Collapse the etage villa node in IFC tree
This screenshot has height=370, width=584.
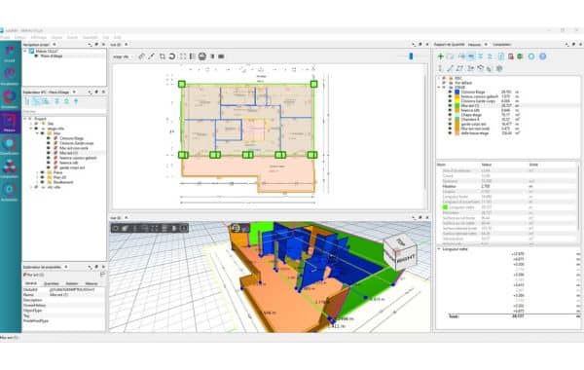31,129
